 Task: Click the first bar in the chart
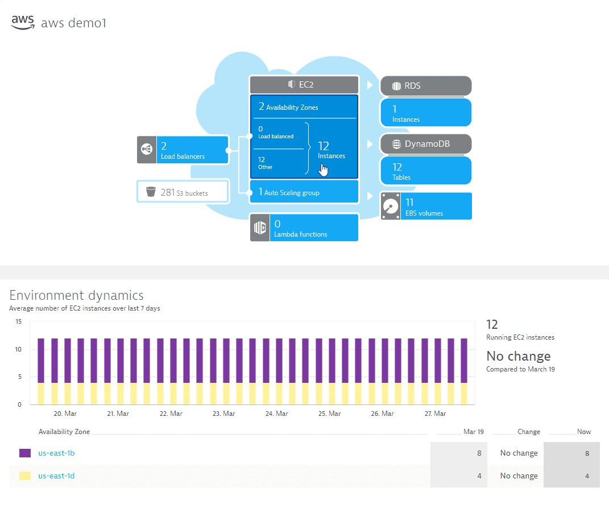point(41,371)
